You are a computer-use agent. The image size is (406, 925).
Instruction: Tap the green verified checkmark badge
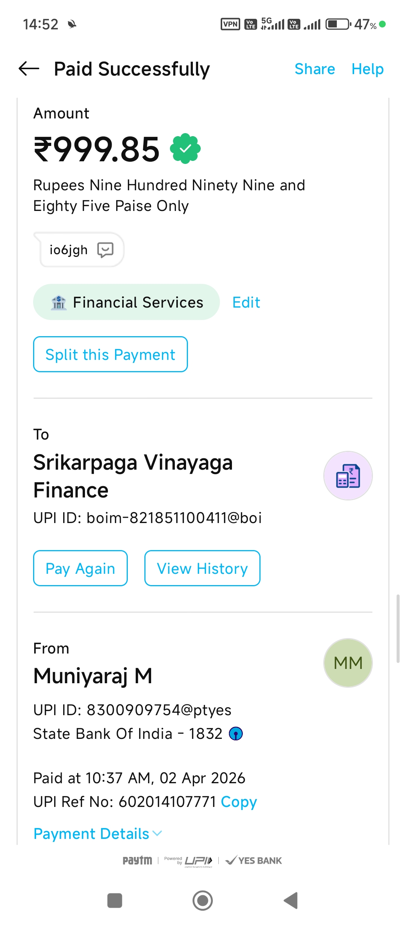tap(185, 149)
